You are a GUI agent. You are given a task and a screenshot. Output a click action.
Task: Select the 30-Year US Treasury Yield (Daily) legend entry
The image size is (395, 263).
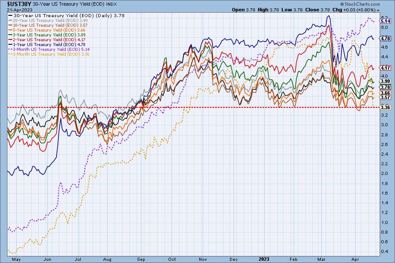[67, 16]
